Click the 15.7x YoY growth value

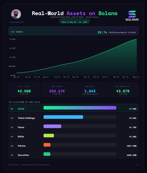pyautogui.click(x=102, y=32)
